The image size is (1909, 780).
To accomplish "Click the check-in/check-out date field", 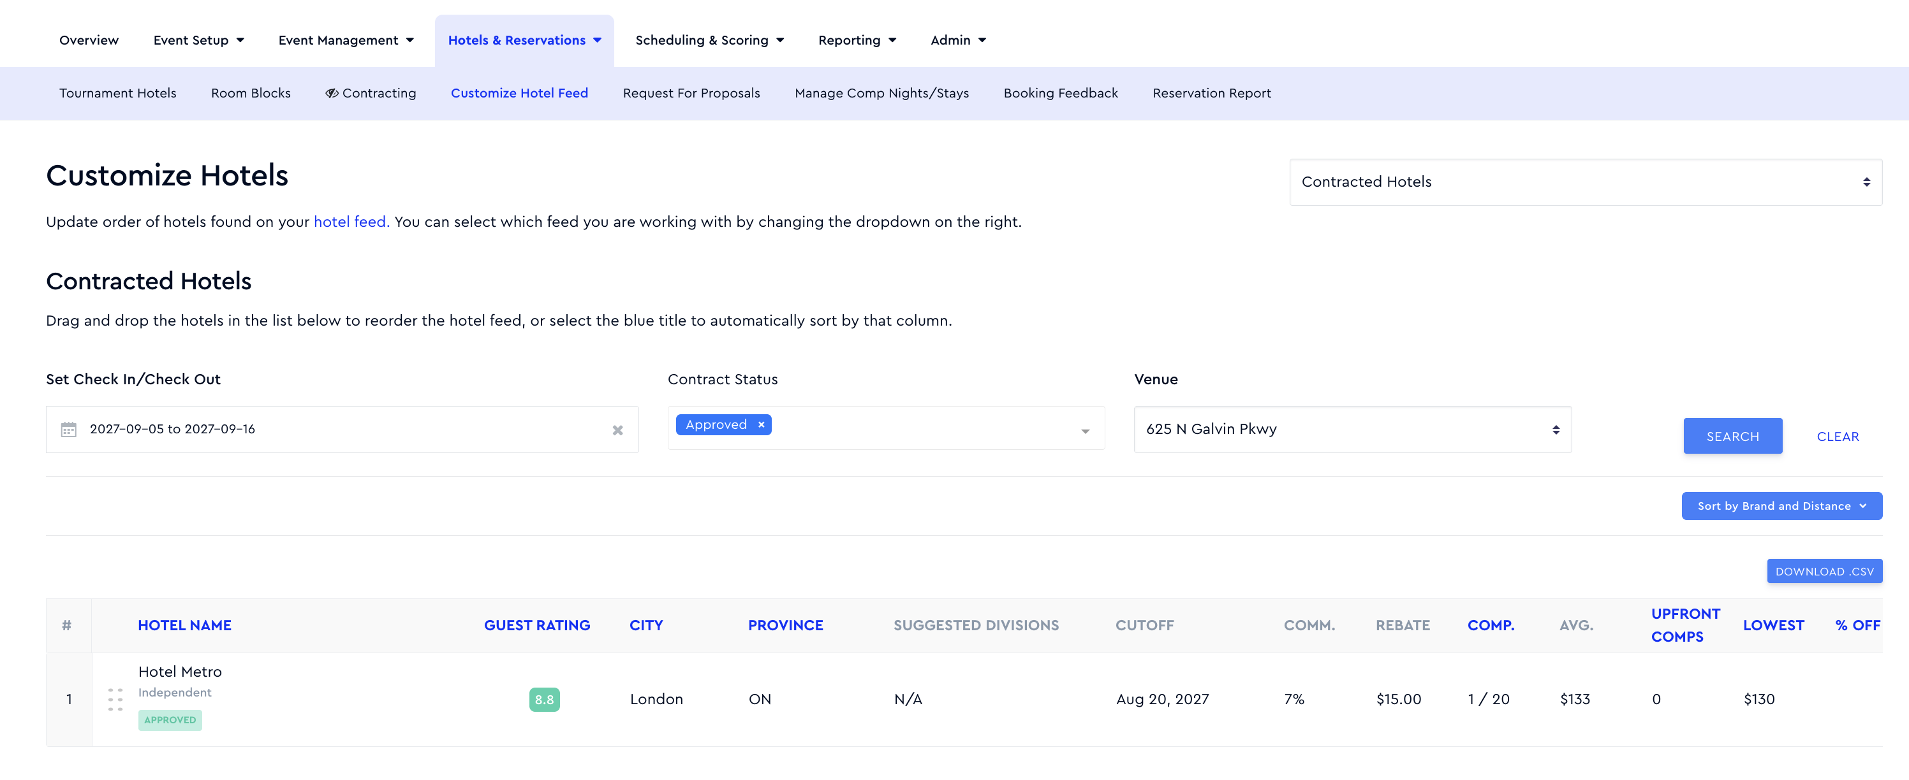I will [343, 430].
